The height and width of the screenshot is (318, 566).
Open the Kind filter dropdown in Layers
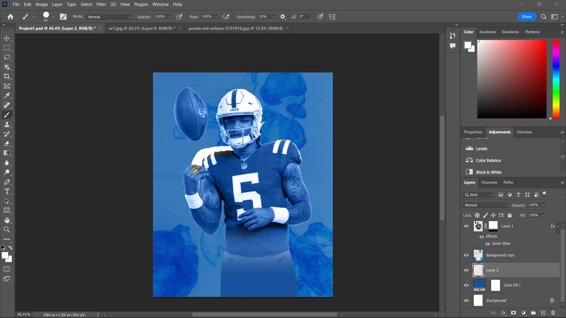pos(478,195)
